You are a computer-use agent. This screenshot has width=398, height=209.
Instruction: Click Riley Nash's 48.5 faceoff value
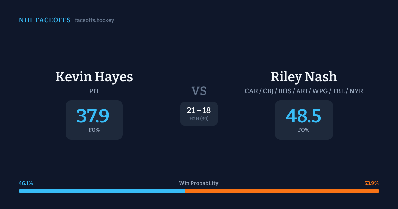303,116
